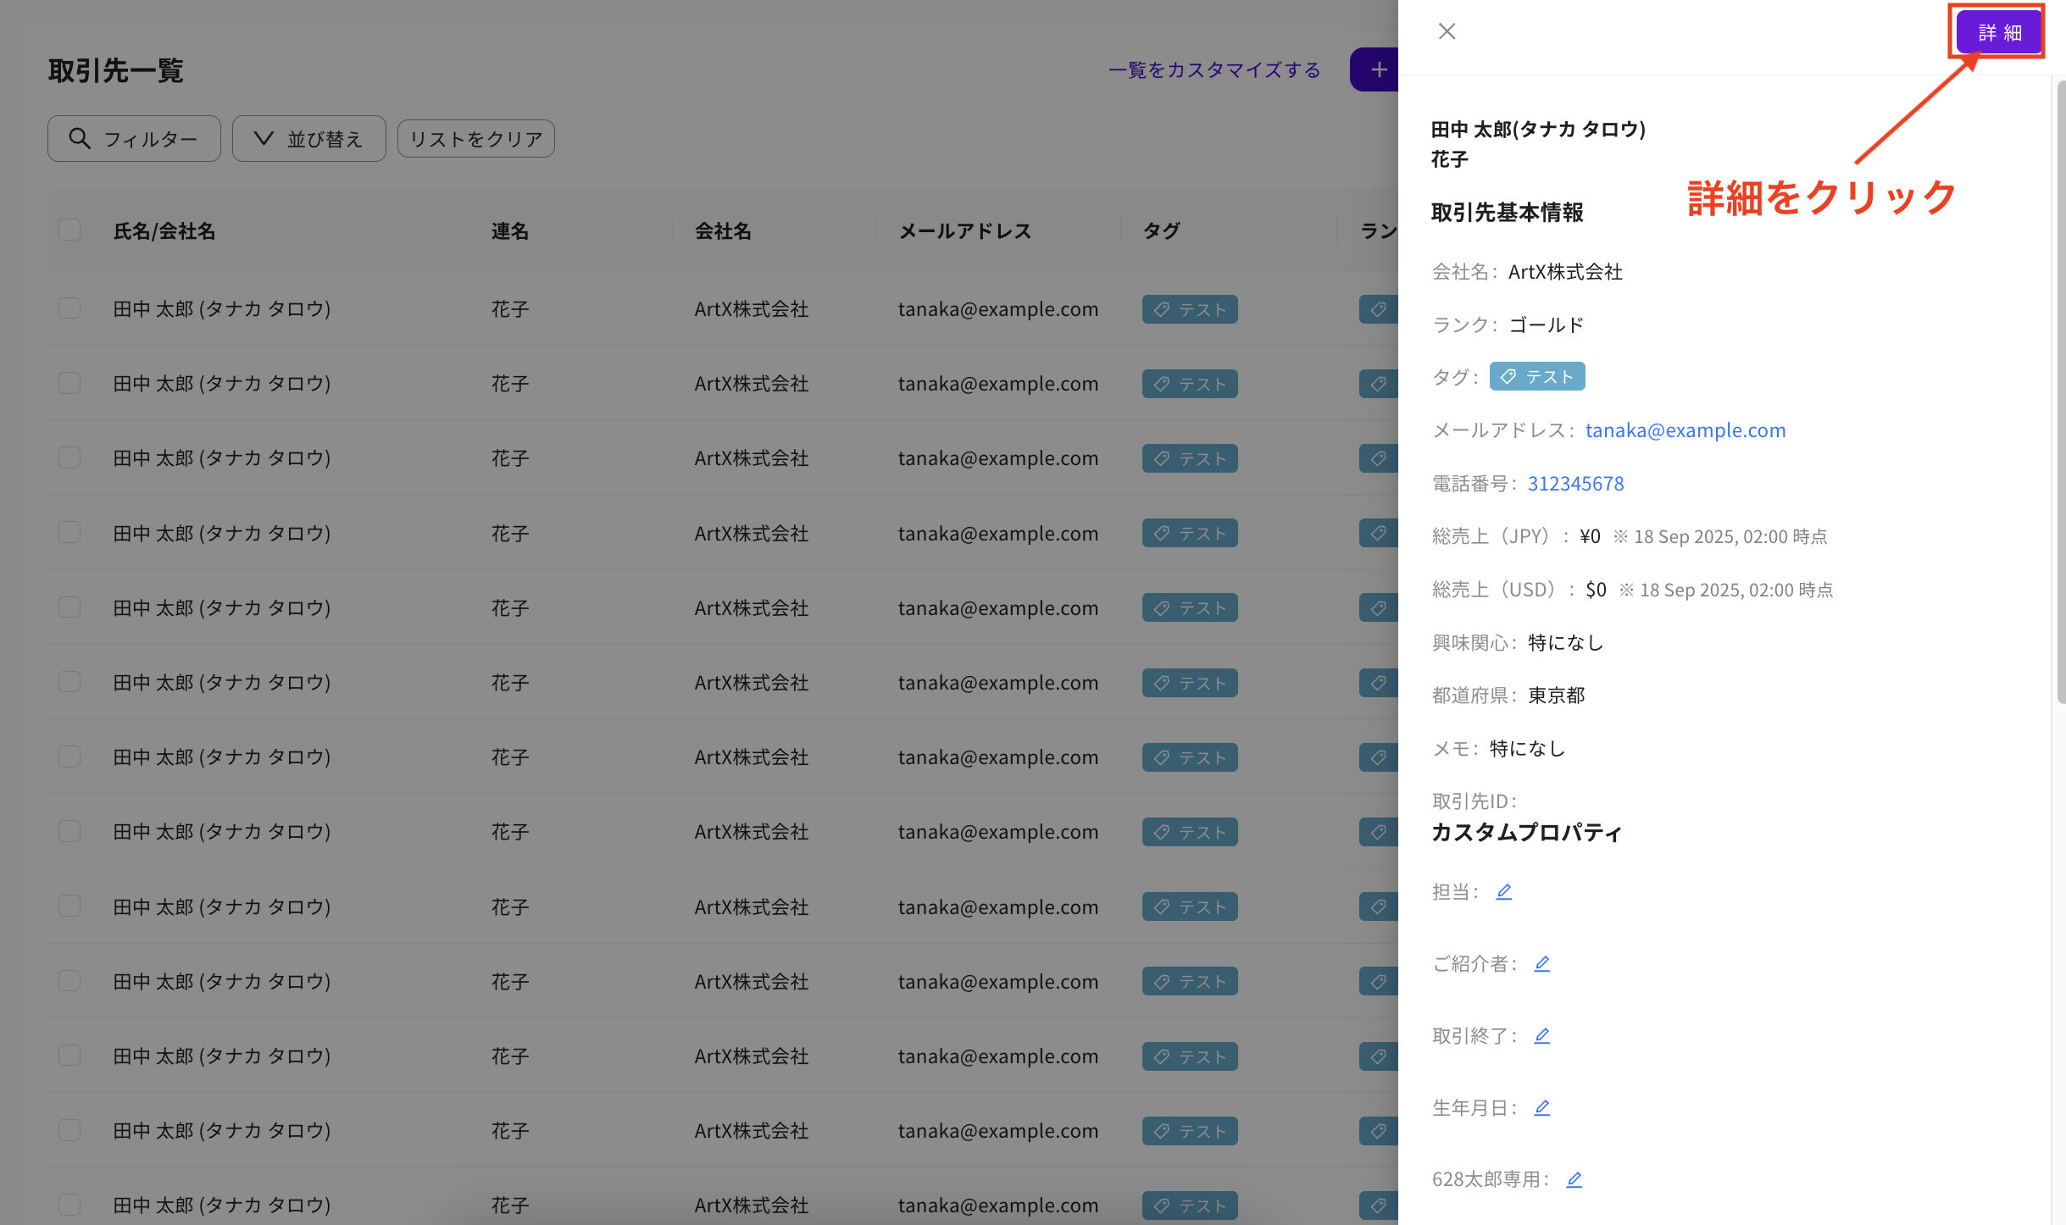The height and width of the screenshot is (1225, 2066).
Task: Click the リストをクリア button
Action: [475, 138]
